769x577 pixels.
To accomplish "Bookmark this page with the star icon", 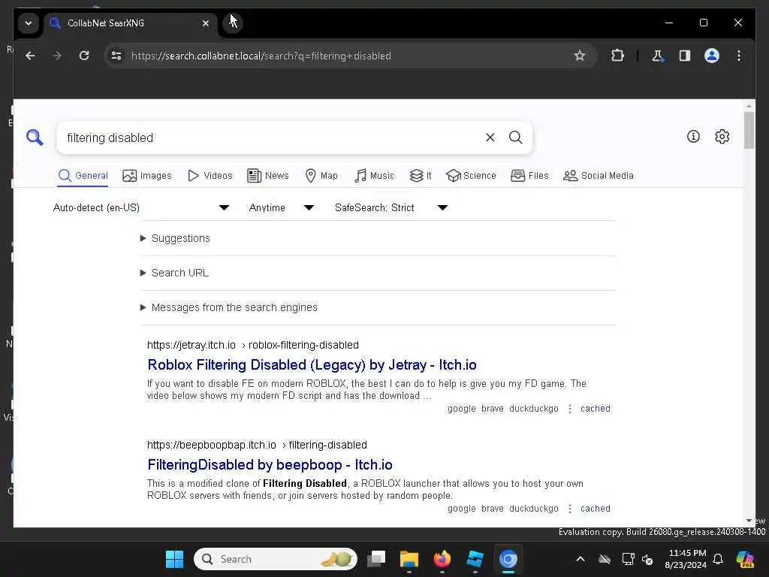I will pyautogui.click(x=580, y=56).
